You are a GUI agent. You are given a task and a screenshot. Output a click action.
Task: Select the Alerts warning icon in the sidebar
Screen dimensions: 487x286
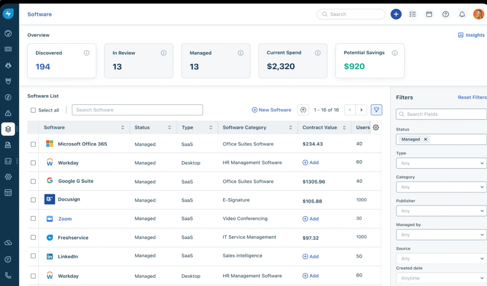pyautogui.click(x=8, y=113)
